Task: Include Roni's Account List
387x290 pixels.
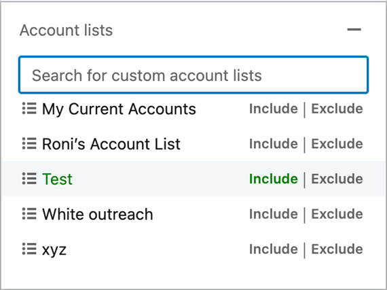Action: click(x=274, y=144)
